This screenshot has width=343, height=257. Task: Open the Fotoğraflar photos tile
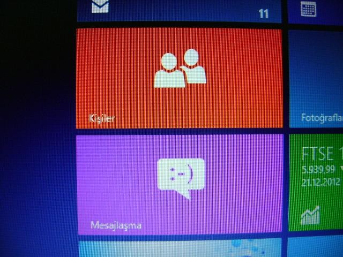click(316, 79)
